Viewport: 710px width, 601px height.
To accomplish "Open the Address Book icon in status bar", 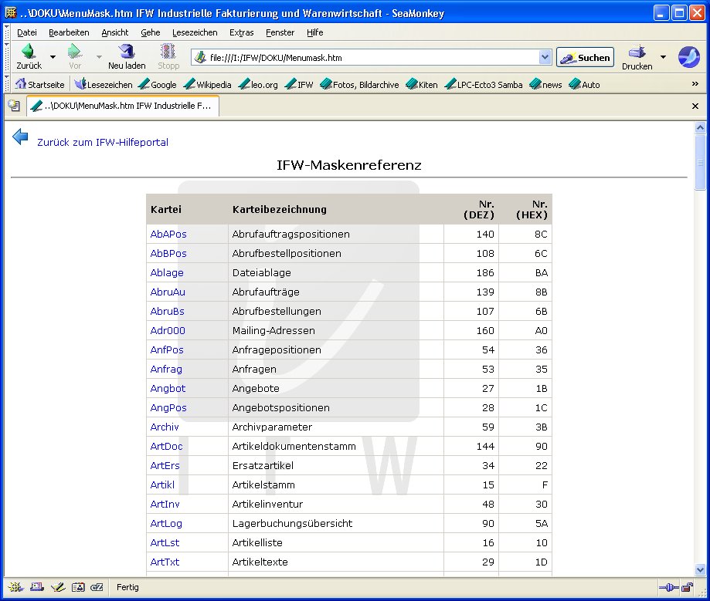I will 76,587.
